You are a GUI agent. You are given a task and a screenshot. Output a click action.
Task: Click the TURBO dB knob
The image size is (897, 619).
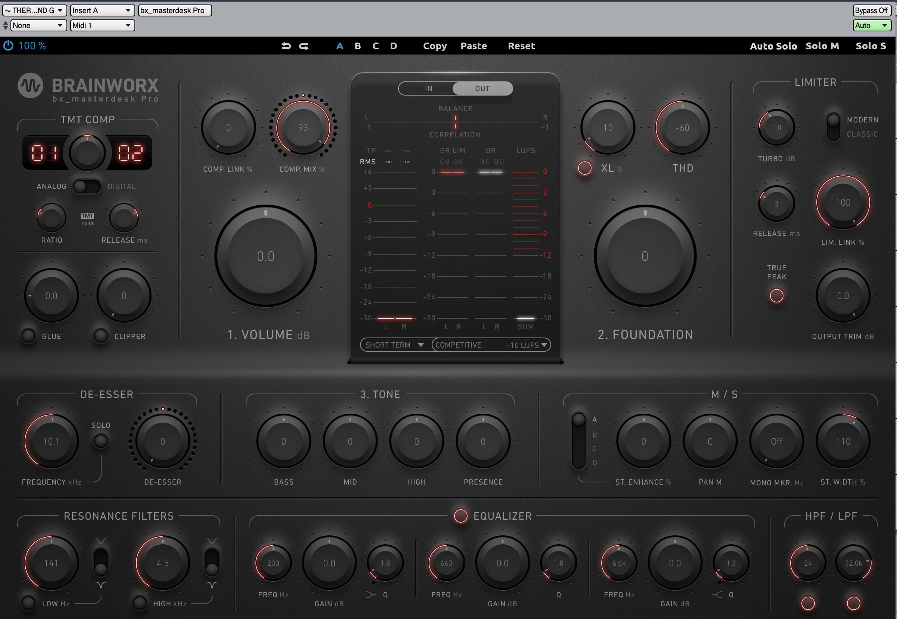click(776, 128)
